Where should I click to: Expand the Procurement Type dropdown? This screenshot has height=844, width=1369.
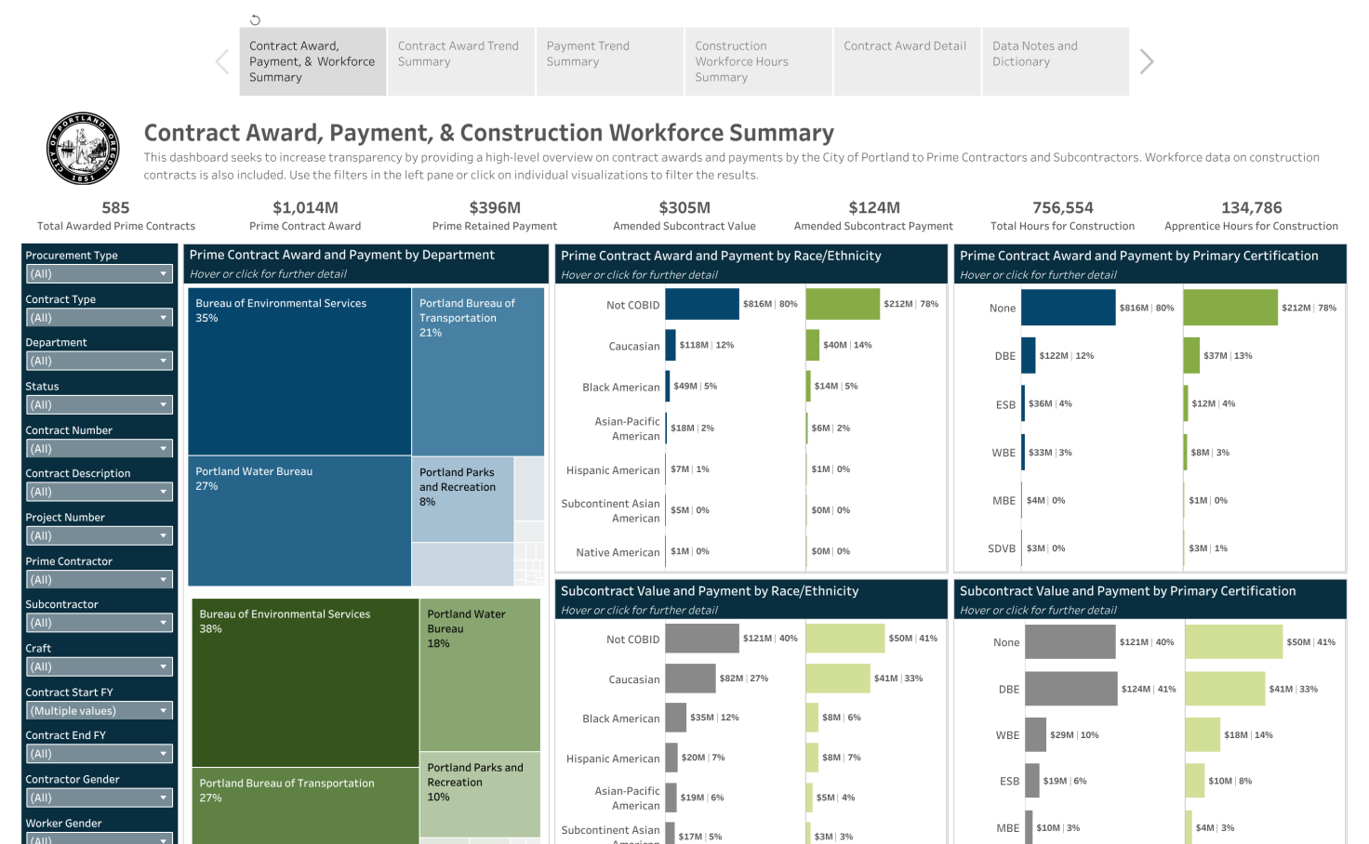pyautogui.click(x=99, y=274)
